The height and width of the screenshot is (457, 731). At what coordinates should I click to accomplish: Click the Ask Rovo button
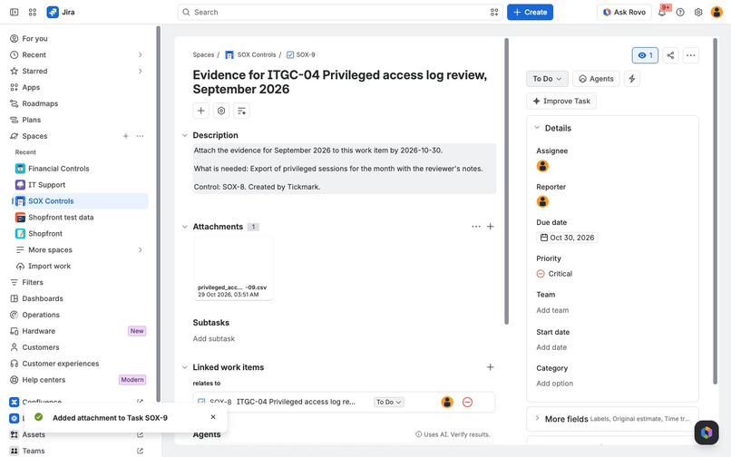(624, 12)
